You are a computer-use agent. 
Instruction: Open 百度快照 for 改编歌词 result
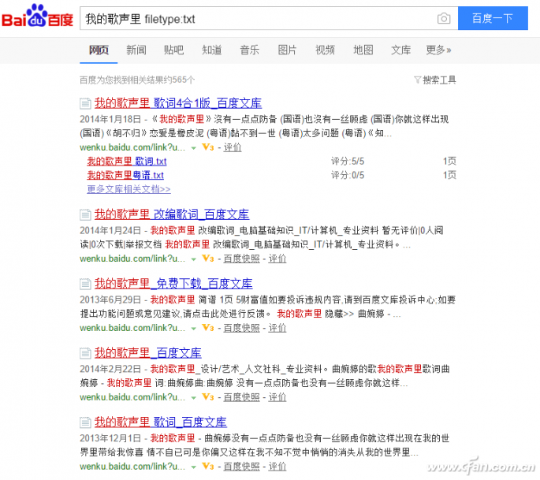click(x=241, y=259)
